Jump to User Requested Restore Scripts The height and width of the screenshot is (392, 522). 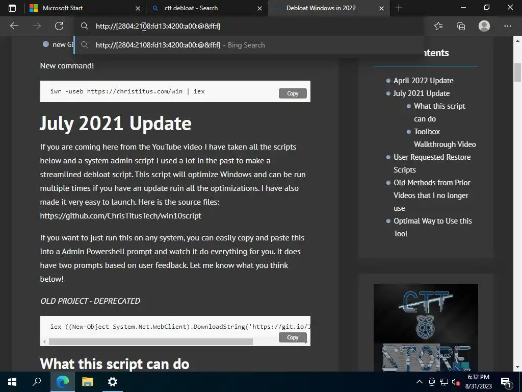point(432,163)
